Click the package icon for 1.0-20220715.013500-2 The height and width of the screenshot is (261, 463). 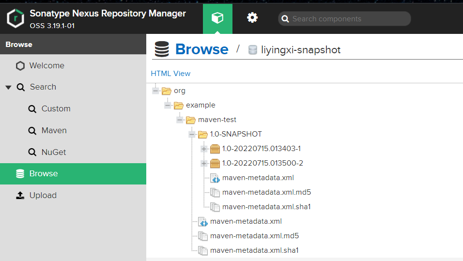[x=215, y=163]
